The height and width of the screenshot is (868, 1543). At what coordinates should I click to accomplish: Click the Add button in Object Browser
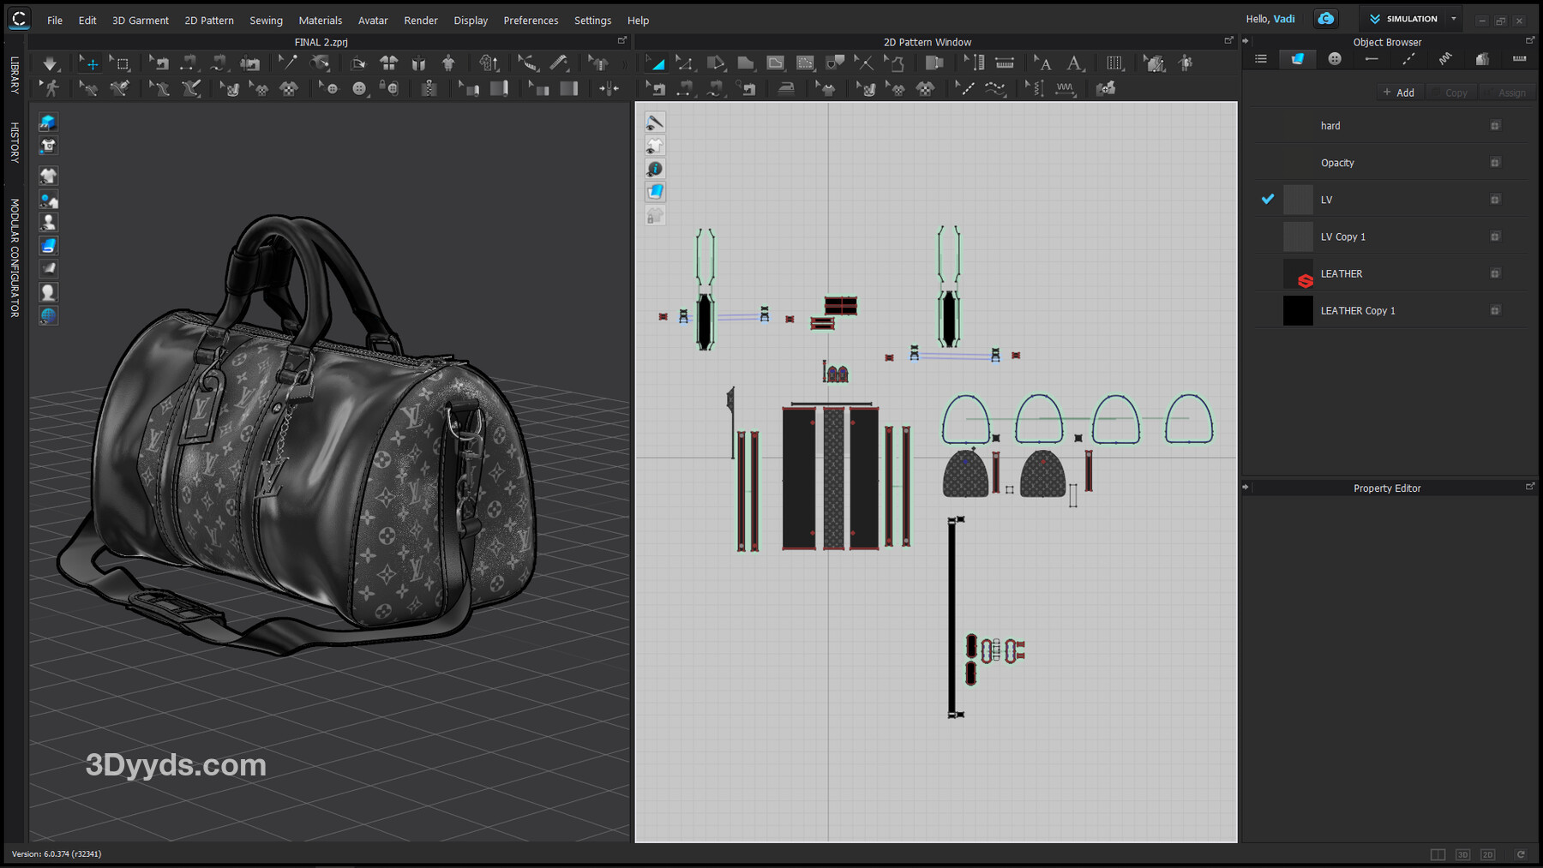point(1399,93)
